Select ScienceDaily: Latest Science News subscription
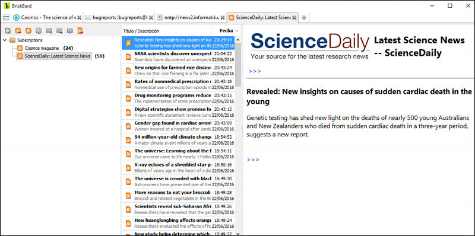The height and width of the screenshot is (236, 475). point(58,56)
